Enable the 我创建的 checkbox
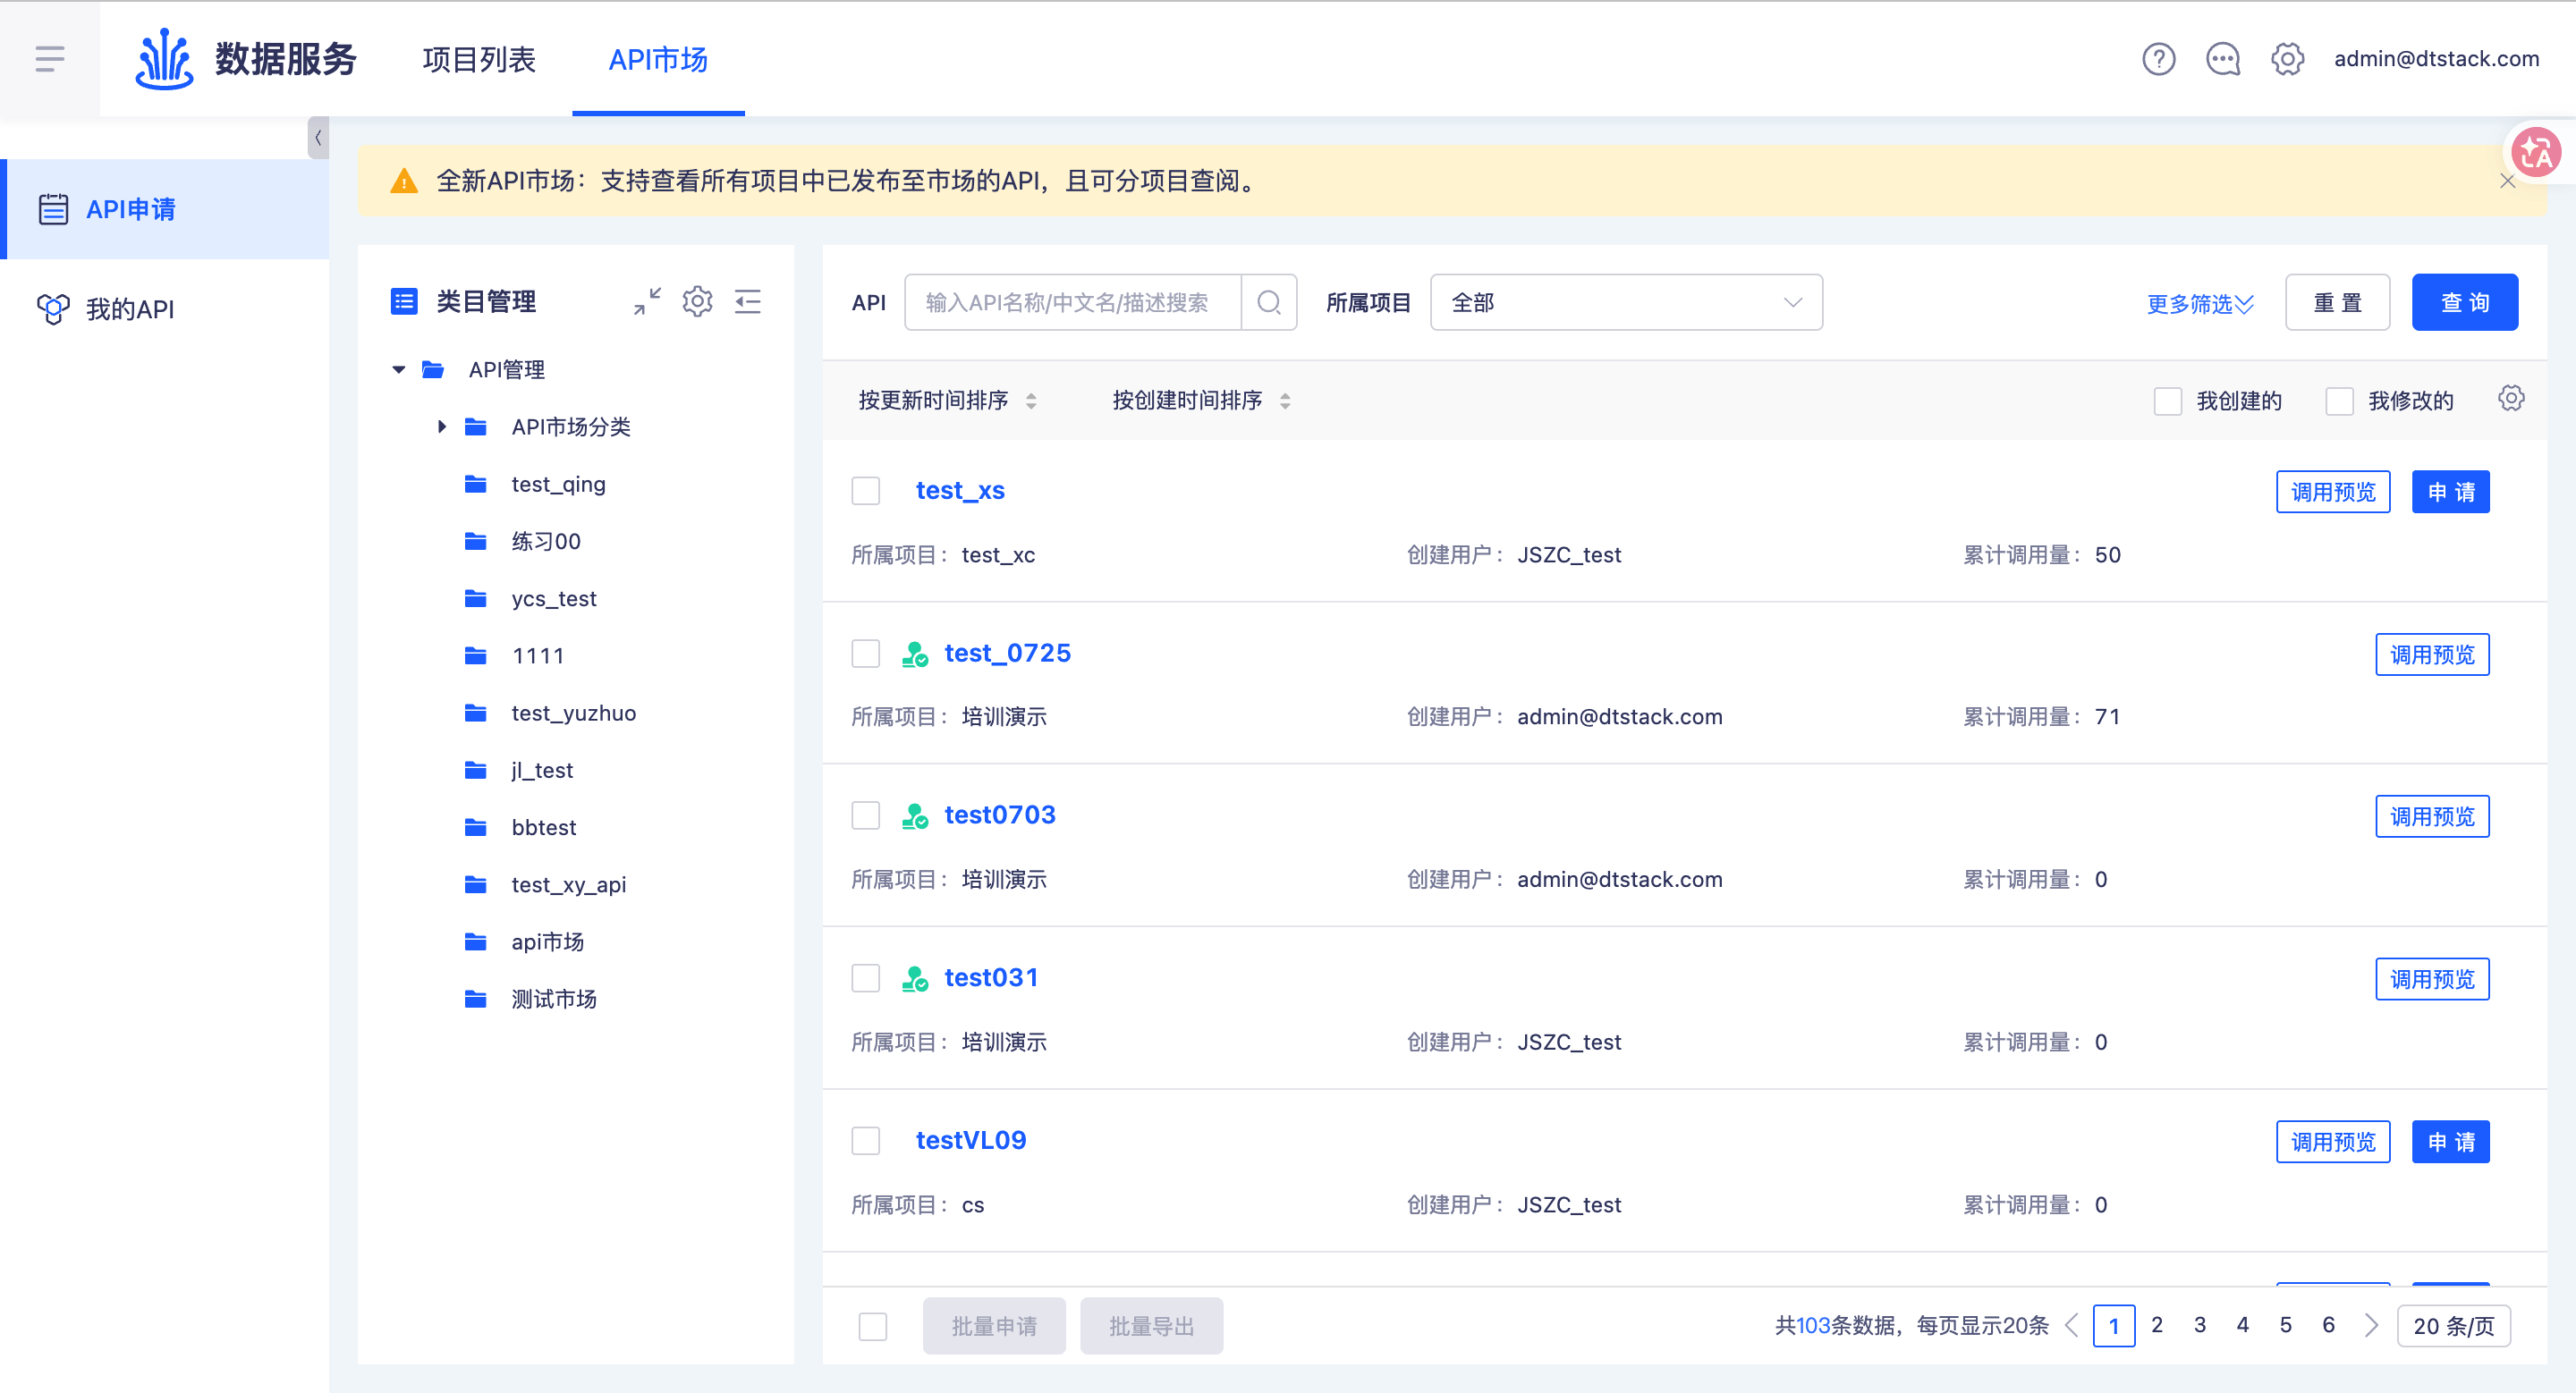 click(2167, 401)
